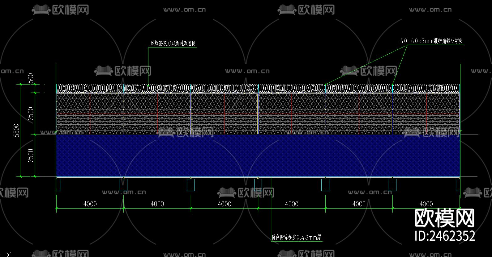The height and width of the screenshot is (257, 492).
Task: Click the 5500 overall height dimension value
Action: 16,130
